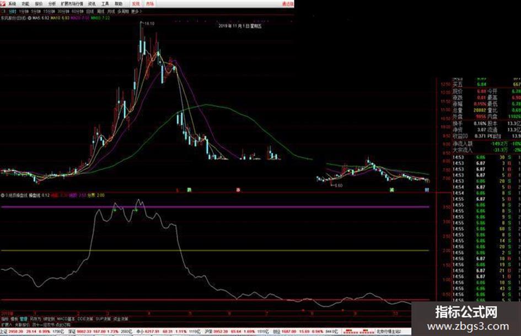Open the 分析 menu
This screenshot has height=336, width=521.
52,4
